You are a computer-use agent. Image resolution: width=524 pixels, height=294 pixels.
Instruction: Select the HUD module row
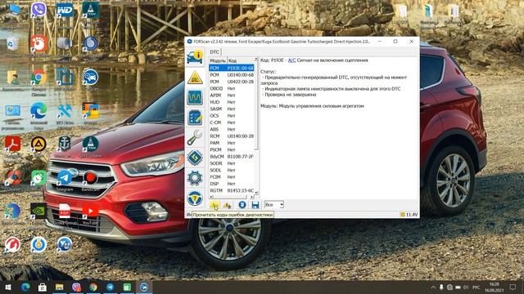tap(232, 102)
